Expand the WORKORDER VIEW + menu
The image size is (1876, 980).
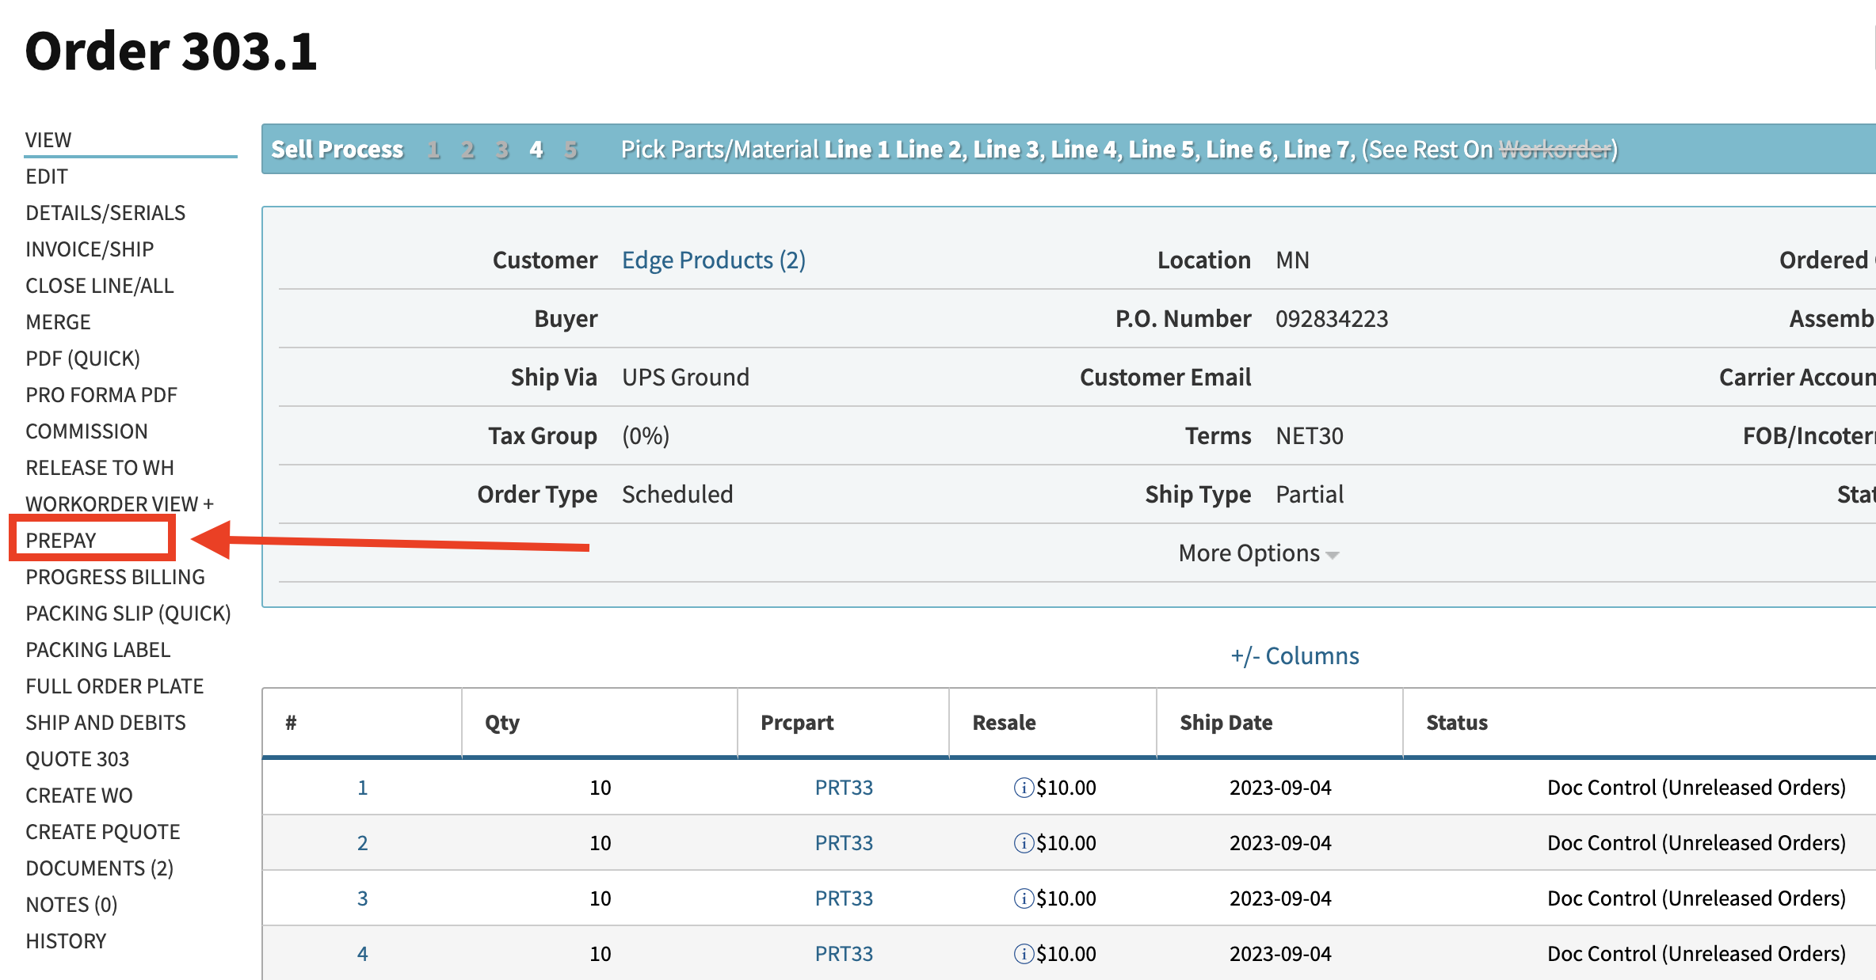click(x=119, y=504)
